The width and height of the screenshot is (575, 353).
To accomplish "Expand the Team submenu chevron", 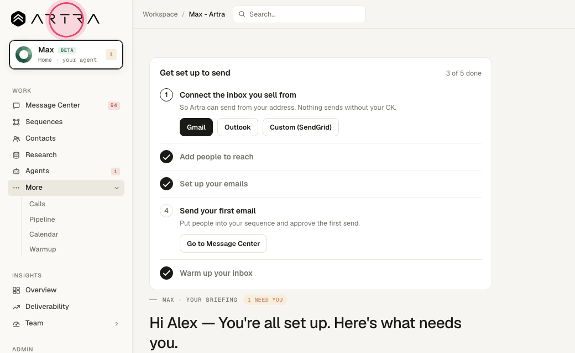I will point(117,324).
